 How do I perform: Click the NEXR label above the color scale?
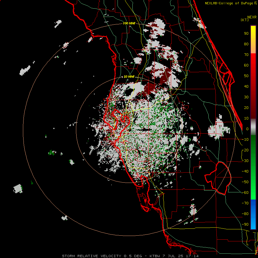click(x=252, y=17)
